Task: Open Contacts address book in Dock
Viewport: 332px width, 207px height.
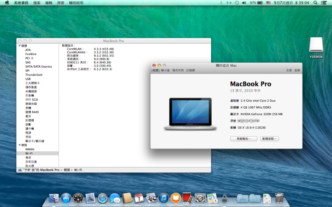Action: (127, 198)
